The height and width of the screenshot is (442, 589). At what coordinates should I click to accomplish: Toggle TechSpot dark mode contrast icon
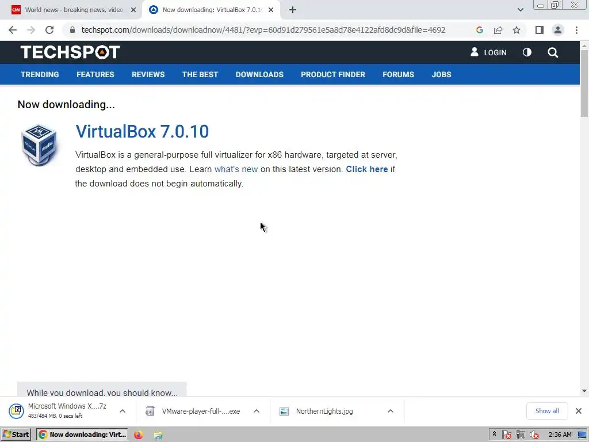[x=527, y=52]
